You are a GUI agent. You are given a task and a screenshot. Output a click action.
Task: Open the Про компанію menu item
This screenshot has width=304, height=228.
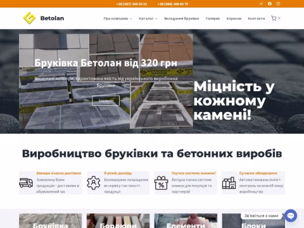pyautogui.click(x=116, y=18)
